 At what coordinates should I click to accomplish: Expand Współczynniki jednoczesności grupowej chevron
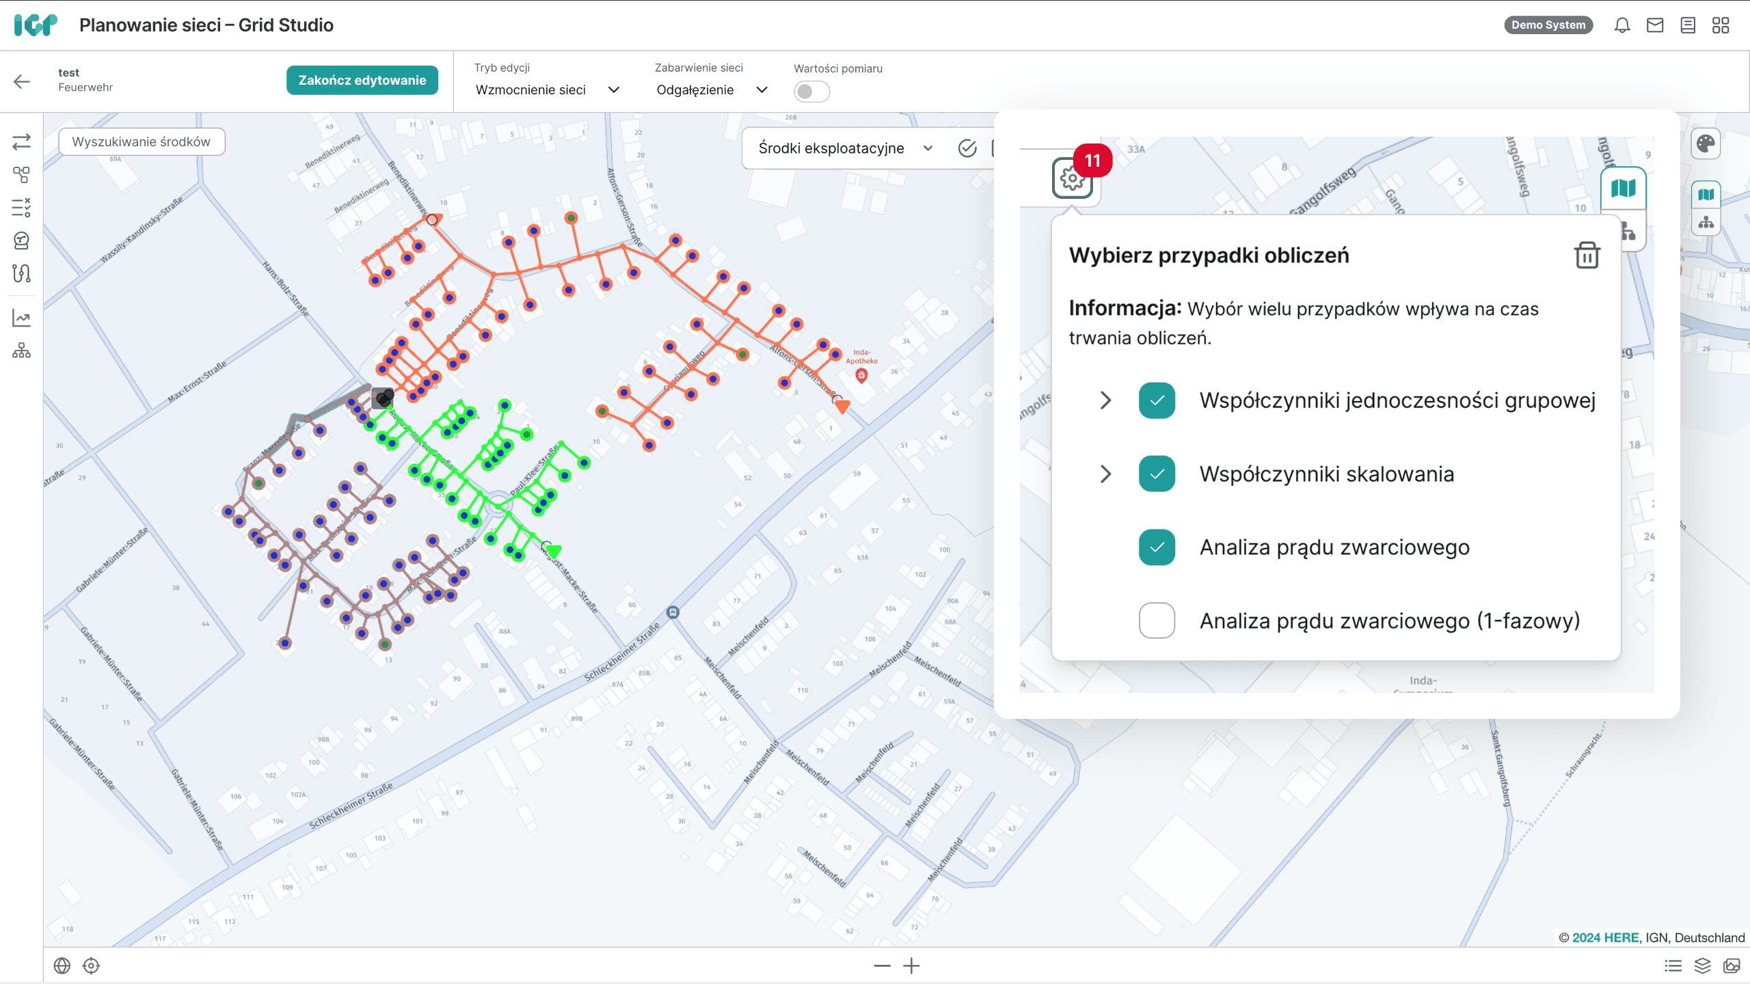(1105, 400)
